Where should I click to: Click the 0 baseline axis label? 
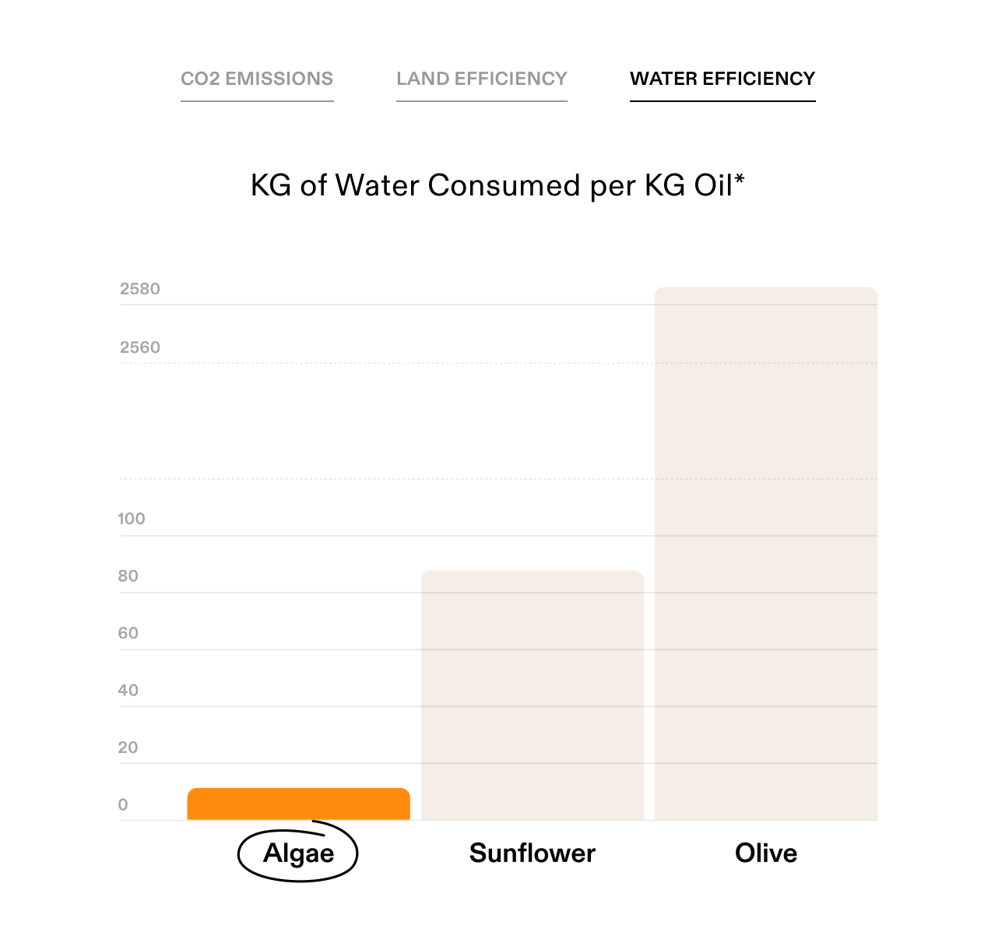click(x=123, y=805)
